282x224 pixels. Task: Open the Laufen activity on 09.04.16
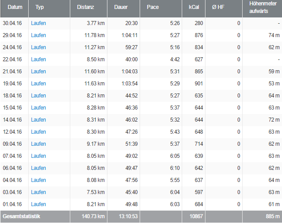(38, 144)
